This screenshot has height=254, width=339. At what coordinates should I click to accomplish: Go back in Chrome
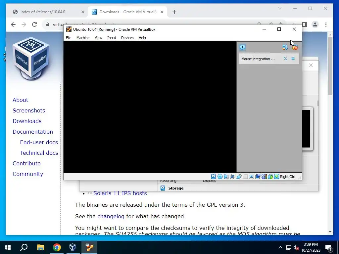13,24
